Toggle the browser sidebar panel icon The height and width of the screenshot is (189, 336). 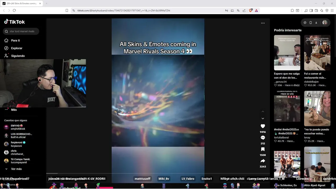point(311,10)
